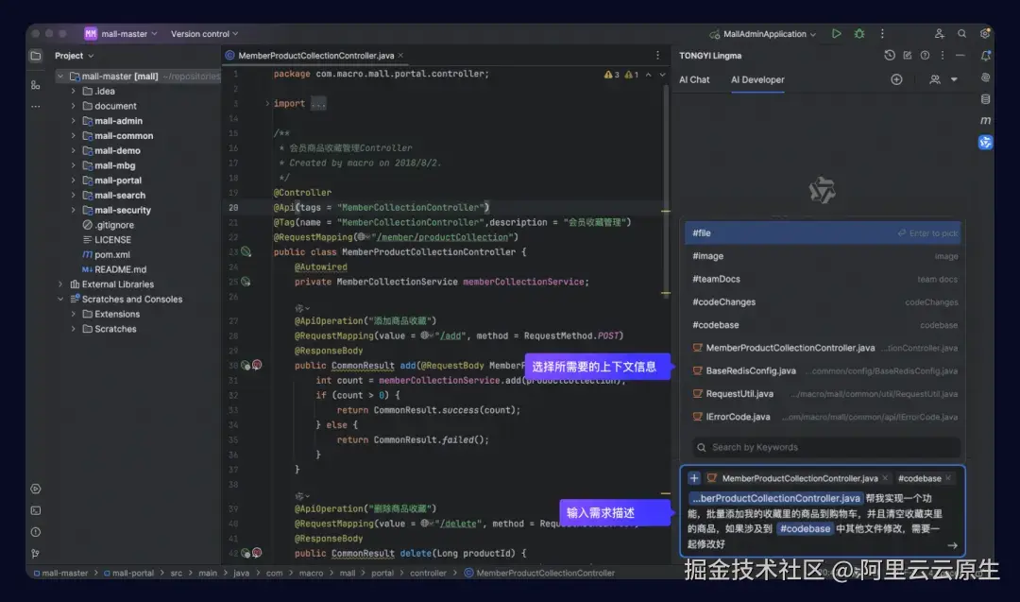
Task: Click the editor vertical scrollbar
Action: [666, 189]
